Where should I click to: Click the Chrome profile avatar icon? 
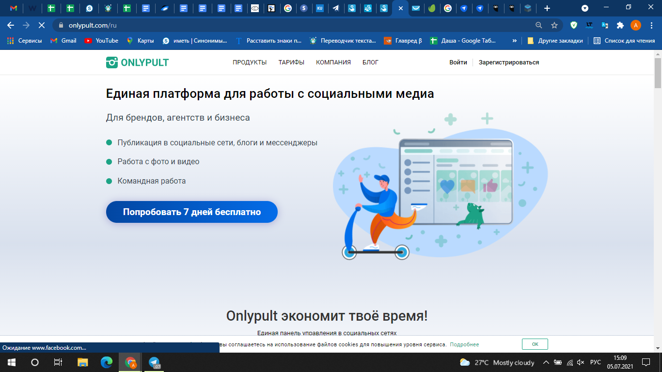click(636, 25)
